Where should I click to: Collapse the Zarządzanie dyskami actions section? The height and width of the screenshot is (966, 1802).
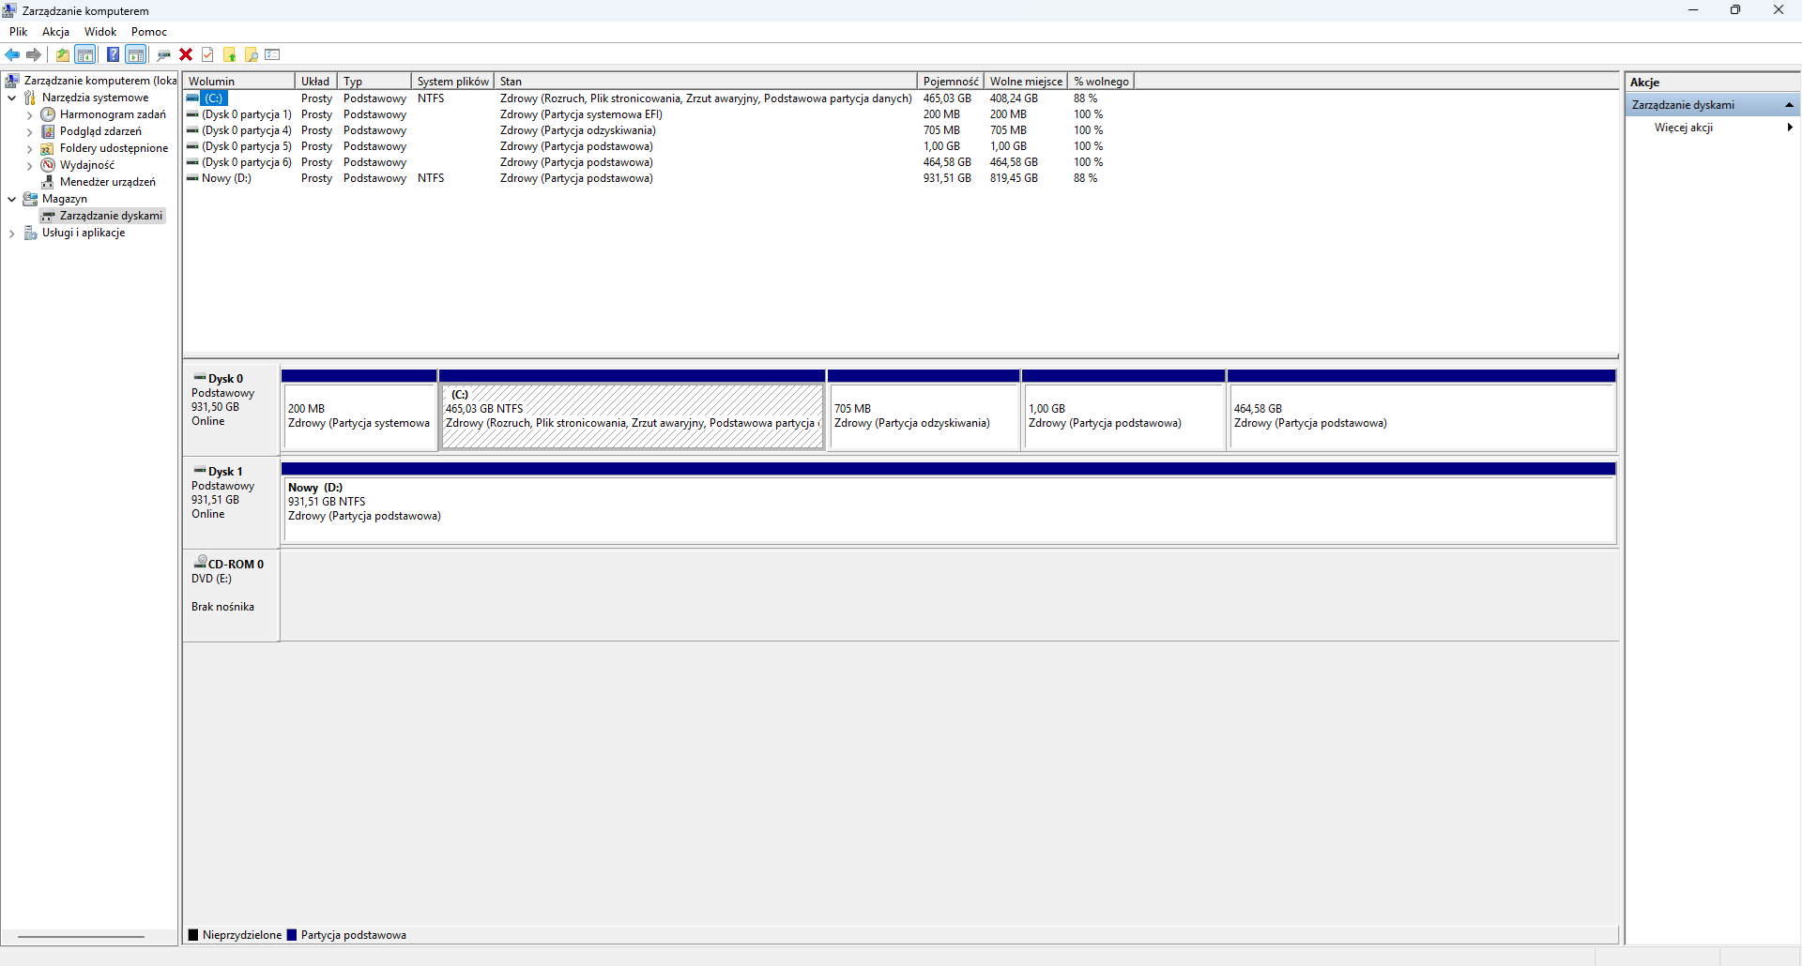[x=1789, y=105]
